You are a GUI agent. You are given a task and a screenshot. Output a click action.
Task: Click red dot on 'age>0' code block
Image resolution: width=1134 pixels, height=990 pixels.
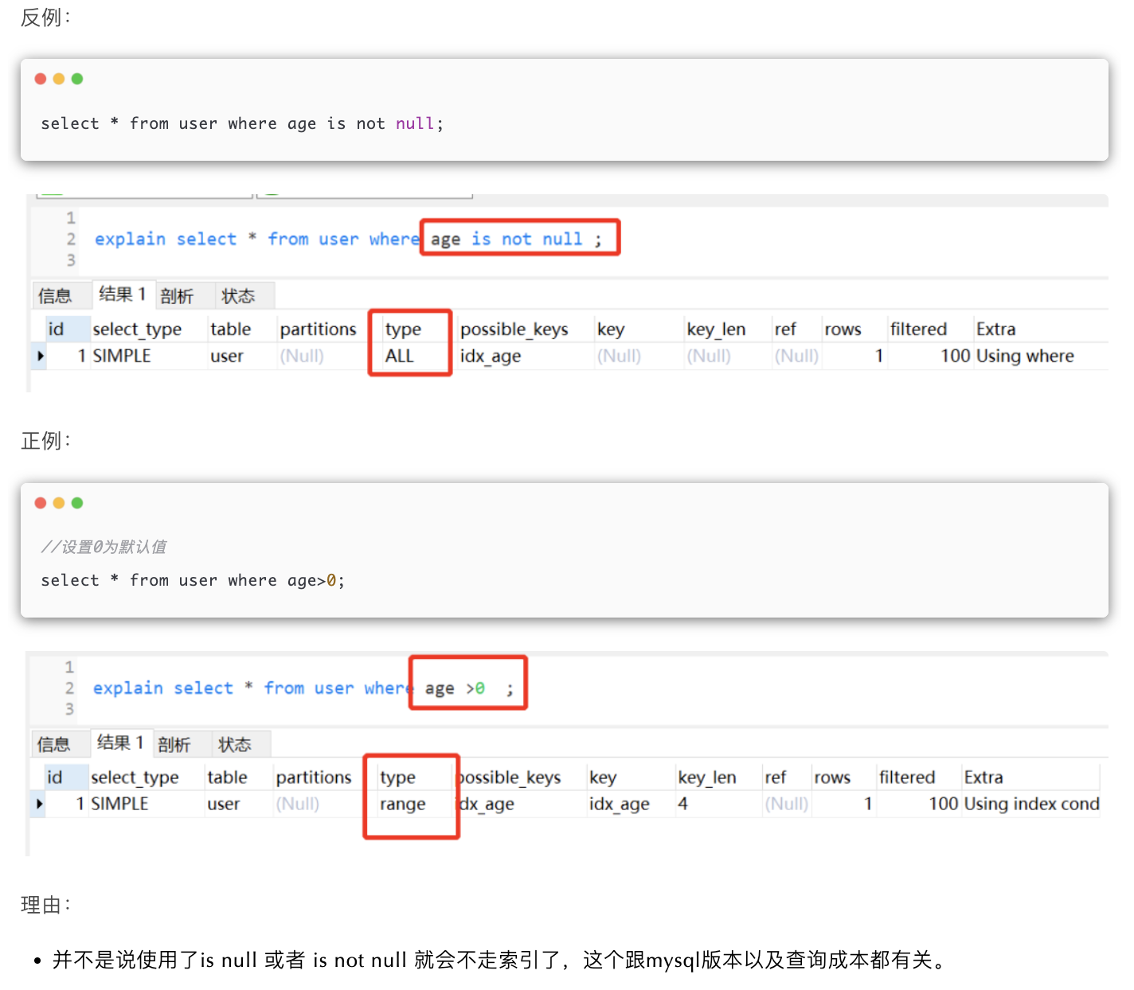41,503
